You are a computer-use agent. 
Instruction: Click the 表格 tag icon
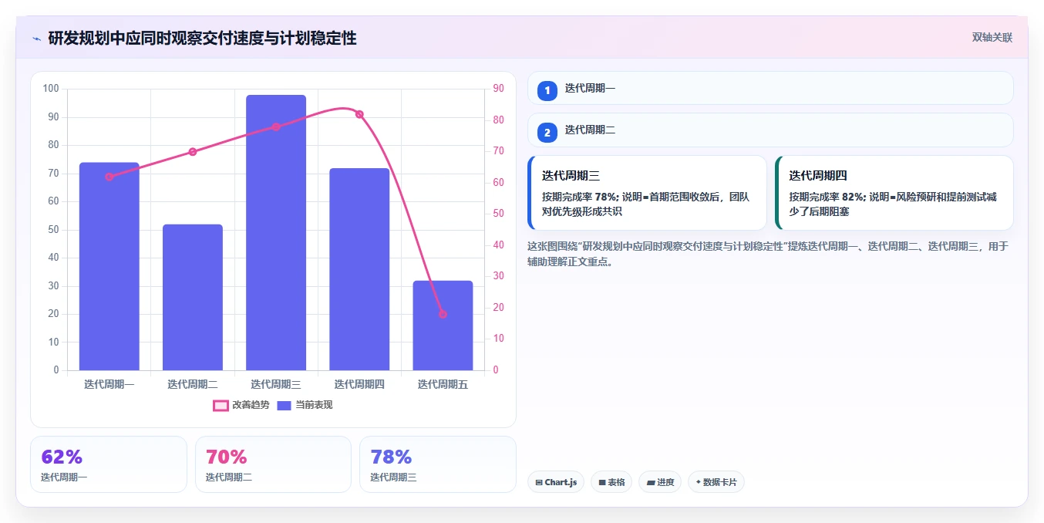click(x=602, y=482)
